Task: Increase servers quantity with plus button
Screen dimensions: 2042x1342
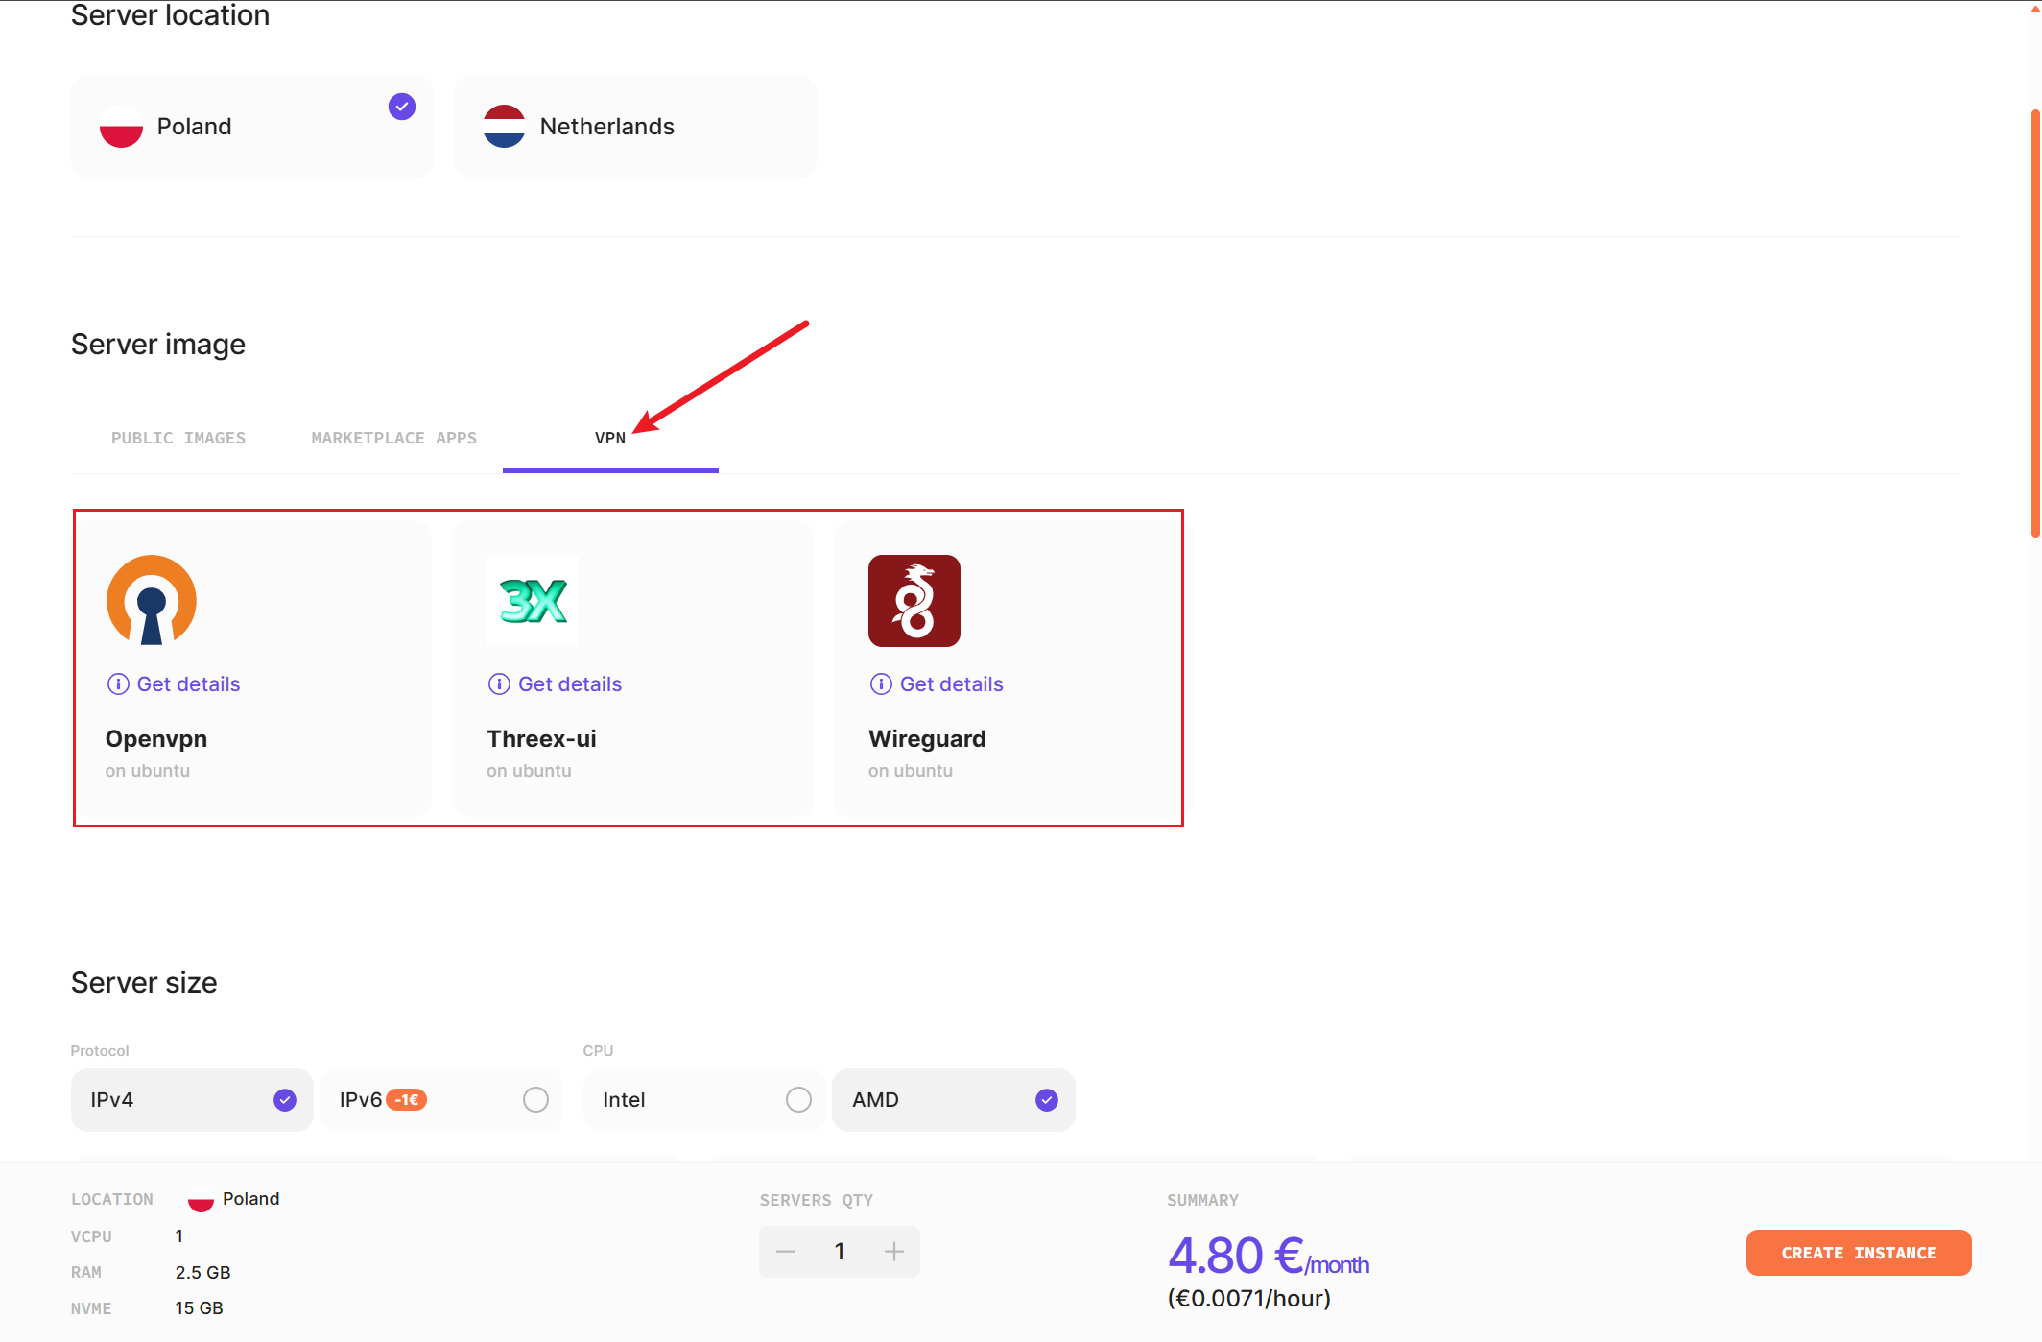Action: pyautogui.click(x=894, y=1252)
